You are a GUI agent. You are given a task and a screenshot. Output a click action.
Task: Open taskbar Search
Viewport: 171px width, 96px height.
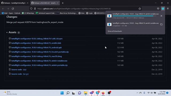click(x=68, y=93)
